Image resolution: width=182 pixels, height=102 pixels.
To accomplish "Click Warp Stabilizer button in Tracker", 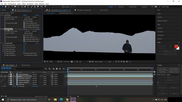I will [174, 69].
